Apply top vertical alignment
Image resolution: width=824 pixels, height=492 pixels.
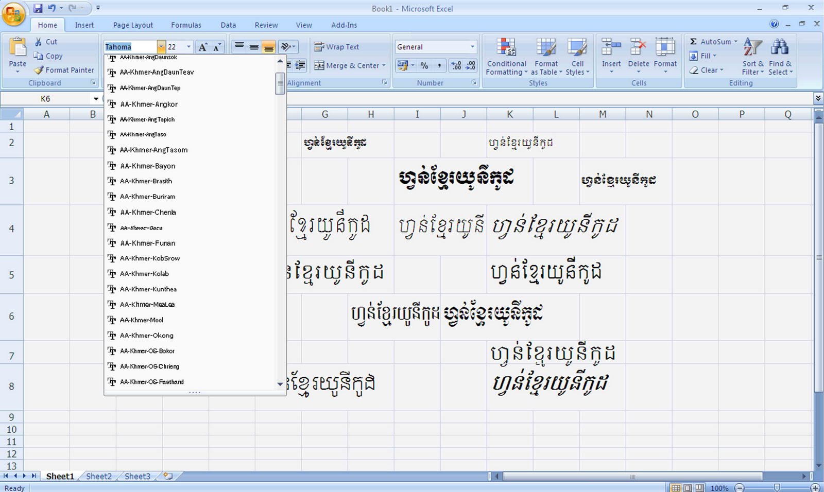tap(239, 46)
